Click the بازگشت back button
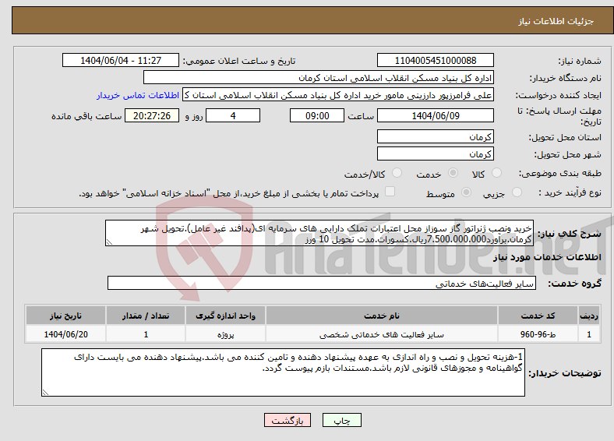 288,420
